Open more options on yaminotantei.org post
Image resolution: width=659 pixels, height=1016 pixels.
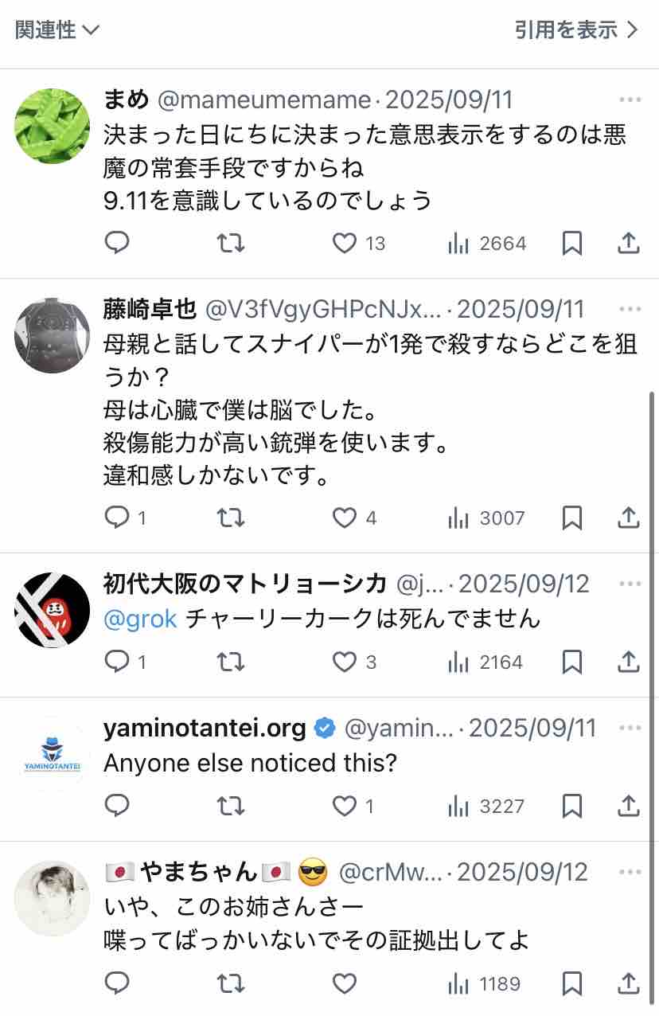point(630,728)
